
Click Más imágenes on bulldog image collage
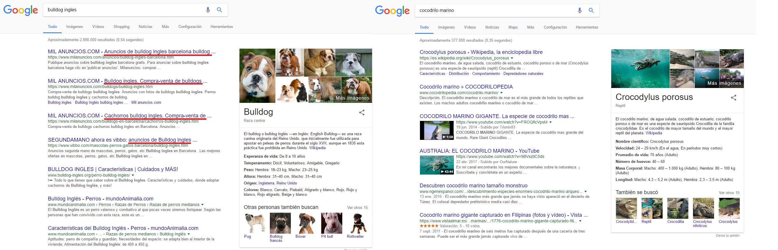352,98
